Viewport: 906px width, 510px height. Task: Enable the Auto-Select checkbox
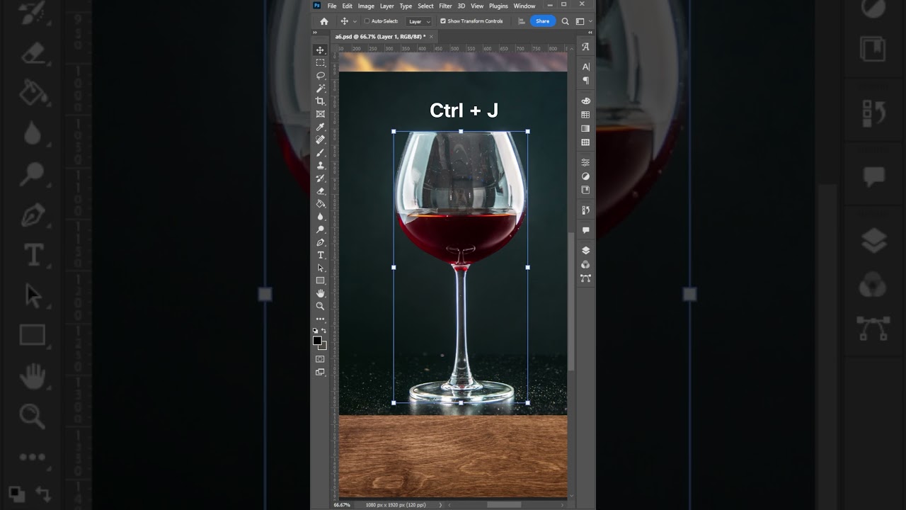[367, 21]
